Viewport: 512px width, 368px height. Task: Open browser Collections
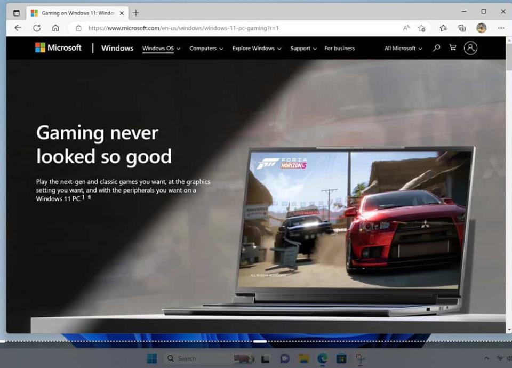point(462,28)
